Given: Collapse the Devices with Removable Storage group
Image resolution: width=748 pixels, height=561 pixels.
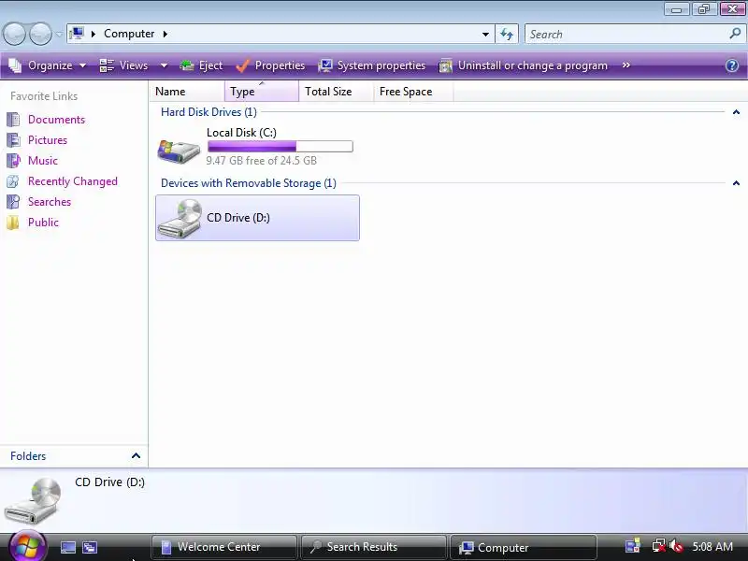Looking at the screenshot, I should tap(736, 183).
